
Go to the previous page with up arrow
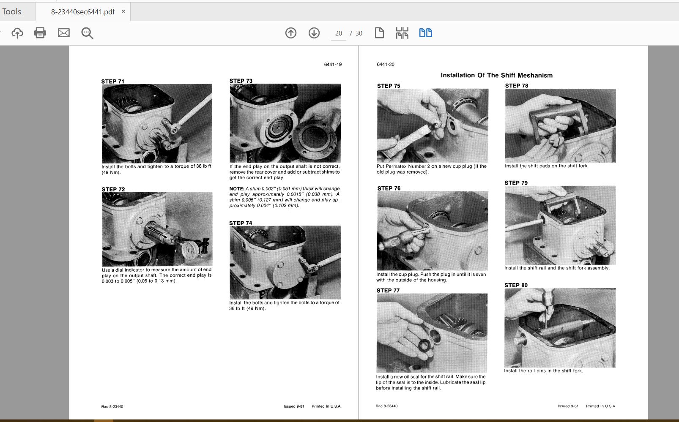pyautogui.click(x=291, y=33)
